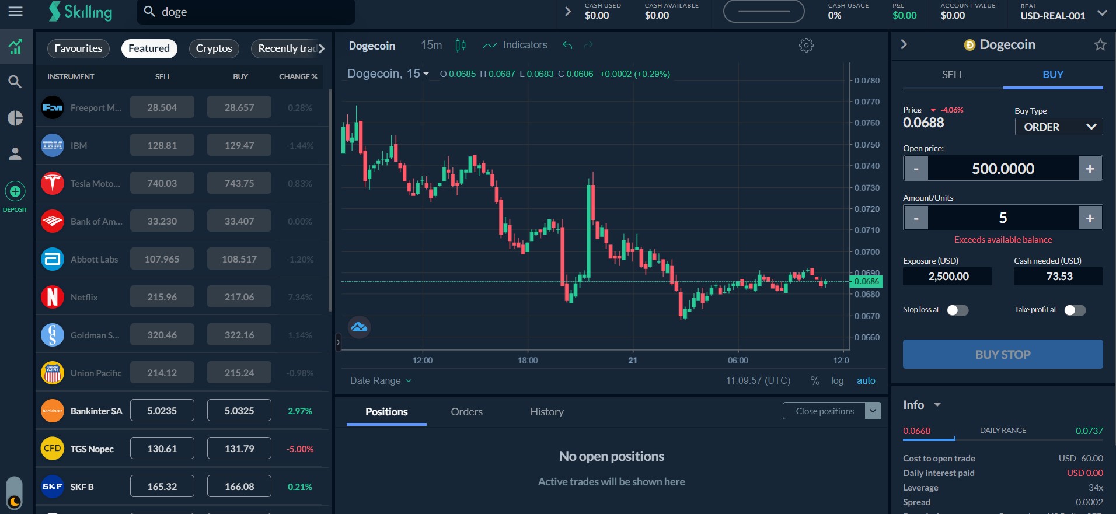Open the hamburger main menu

[x=16, y=12]
